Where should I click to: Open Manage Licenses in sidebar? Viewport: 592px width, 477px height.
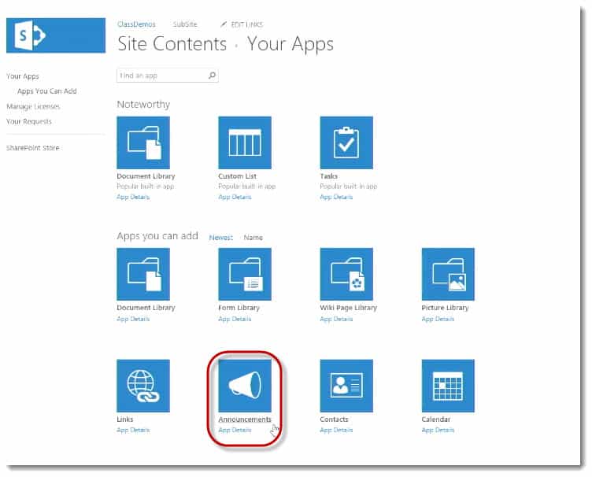[x=33, y=106]
